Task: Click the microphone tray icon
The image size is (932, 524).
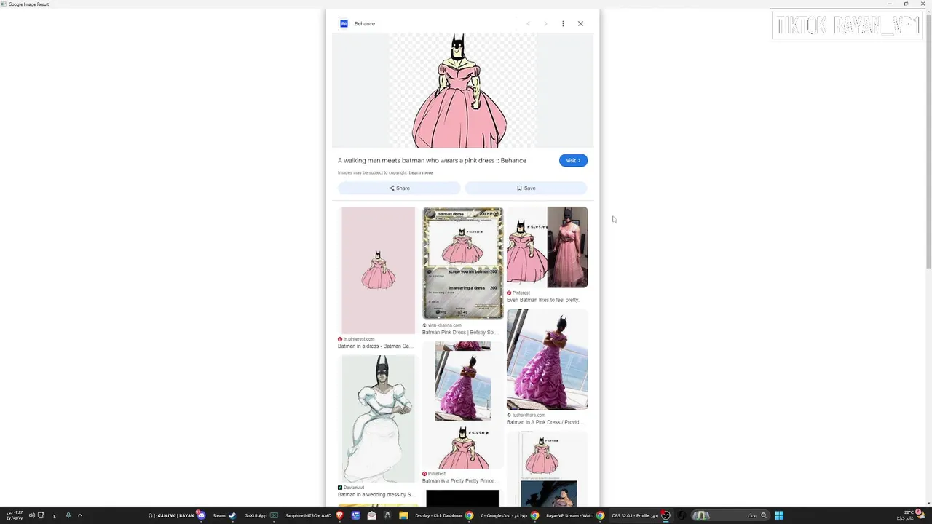Action: [68, 515]
